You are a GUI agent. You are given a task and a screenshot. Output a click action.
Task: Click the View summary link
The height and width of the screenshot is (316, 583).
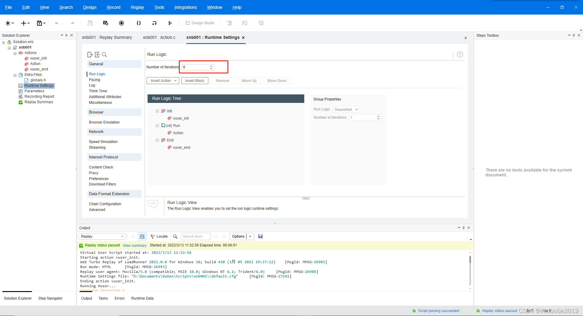tap(135, 246)
